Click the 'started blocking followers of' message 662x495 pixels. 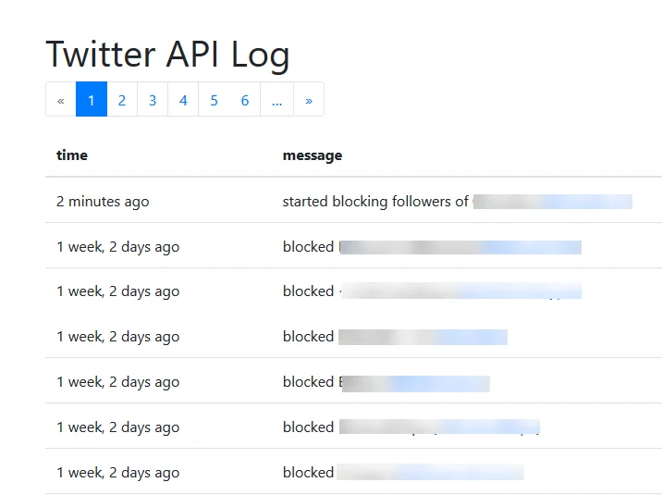[375, 202]
